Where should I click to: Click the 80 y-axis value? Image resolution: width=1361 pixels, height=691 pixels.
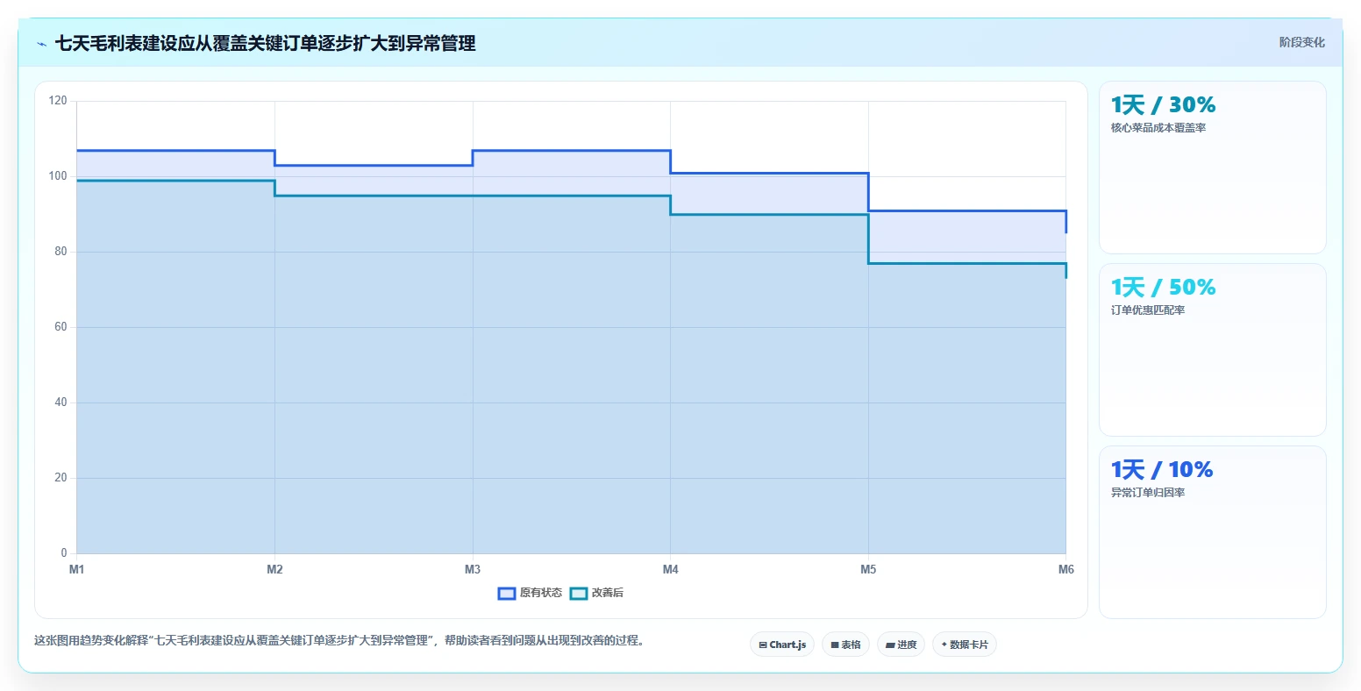pos(61,252)
